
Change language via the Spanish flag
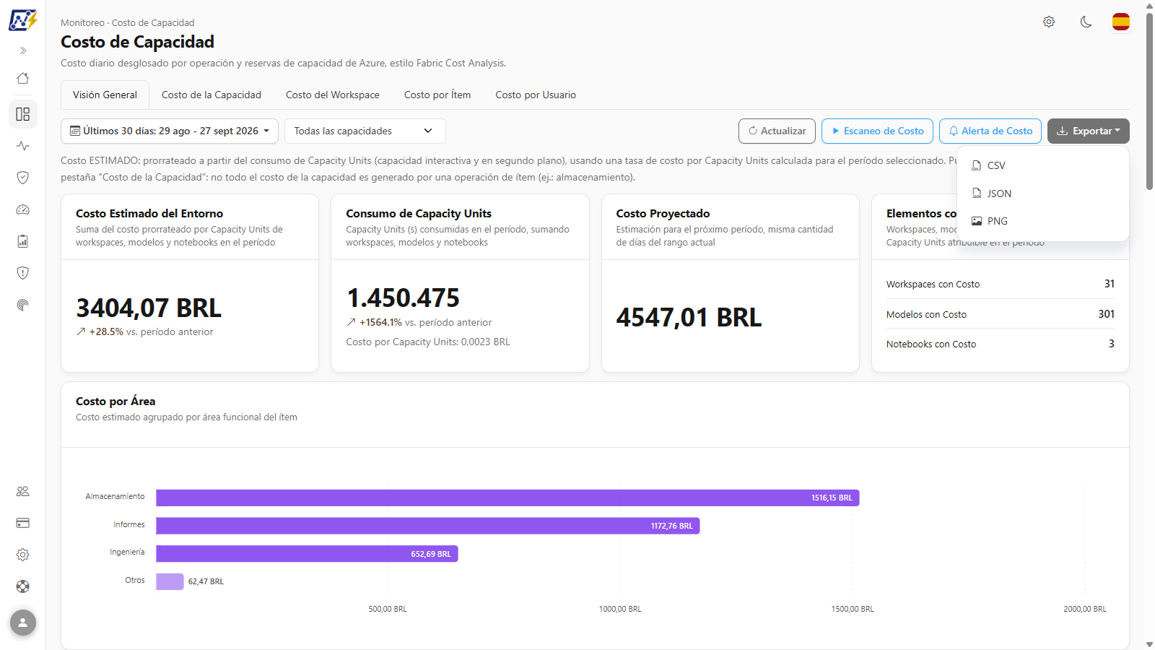[1121, 22]
